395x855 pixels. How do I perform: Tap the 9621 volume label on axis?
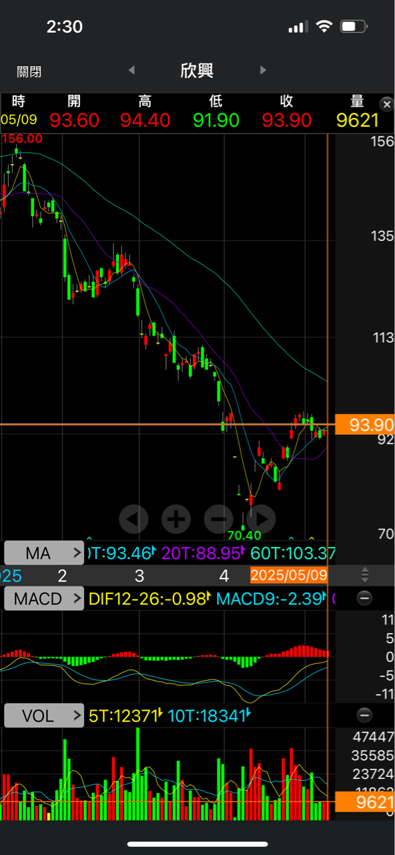coord(365,802)
